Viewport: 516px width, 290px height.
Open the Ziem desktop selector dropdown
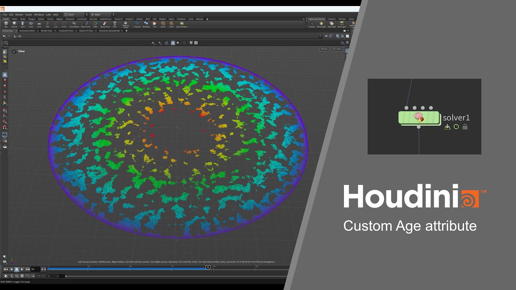tap(75, 14)
